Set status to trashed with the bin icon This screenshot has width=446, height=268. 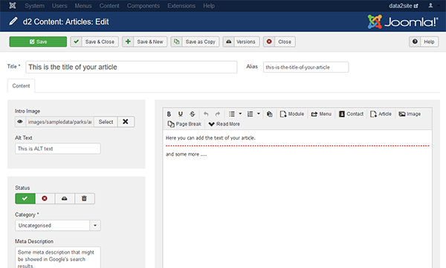[84, 198]
